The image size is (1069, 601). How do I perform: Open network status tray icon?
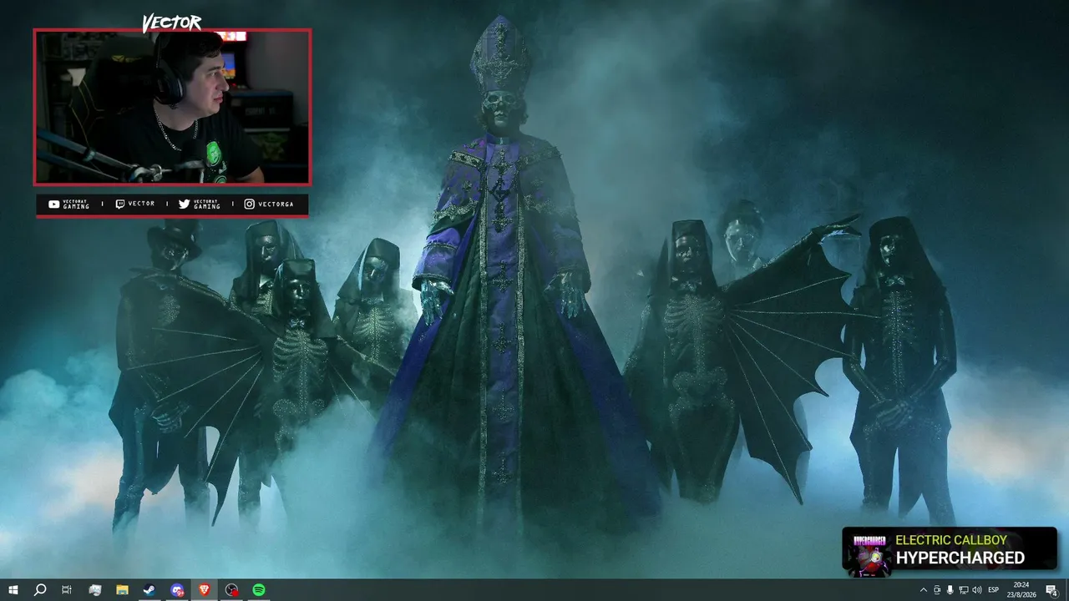[964, 590]
